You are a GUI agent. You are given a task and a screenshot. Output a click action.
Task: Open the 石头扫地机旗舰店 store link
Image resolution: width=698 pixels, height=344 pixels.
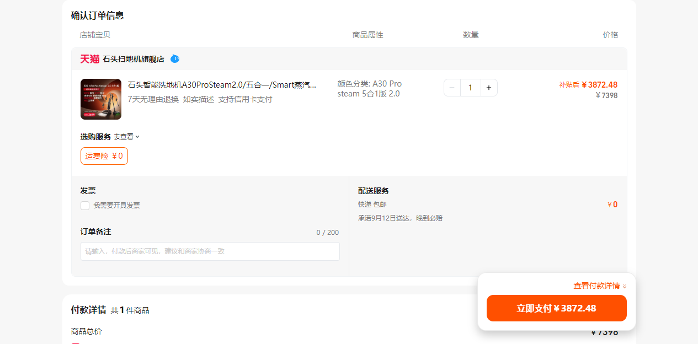point(134,59)
